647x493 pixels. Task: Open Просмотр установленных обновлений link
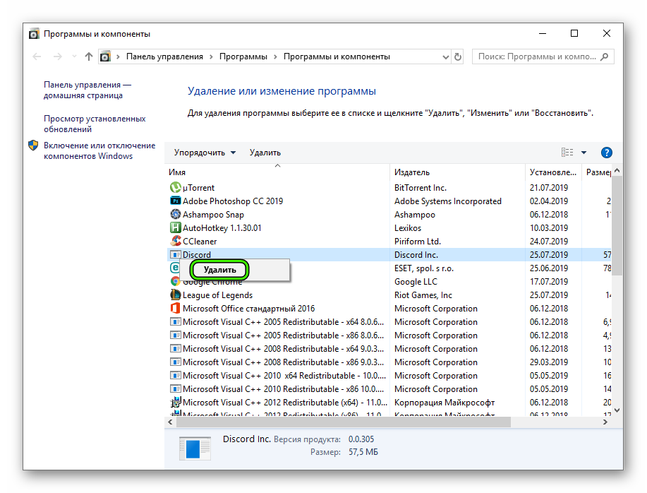(x=95, y=124)
